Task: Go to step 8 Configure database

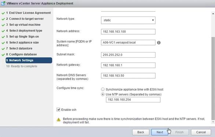Action: click(21, 54)
